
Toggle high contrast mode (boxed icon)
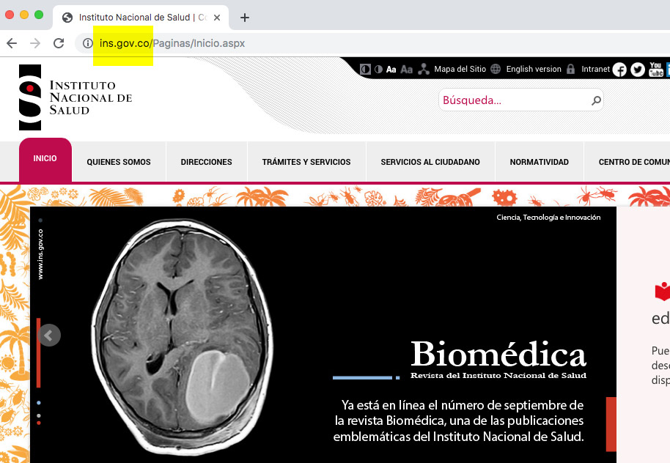point(365,69)
